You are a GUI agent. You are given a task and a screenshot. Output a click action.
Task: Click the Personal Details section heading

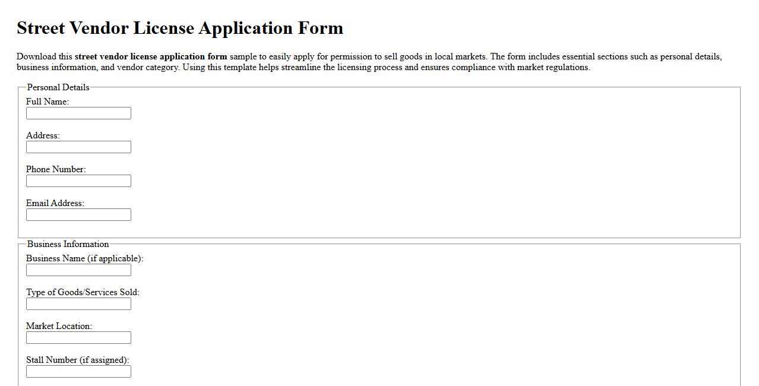tap(57, 87)
